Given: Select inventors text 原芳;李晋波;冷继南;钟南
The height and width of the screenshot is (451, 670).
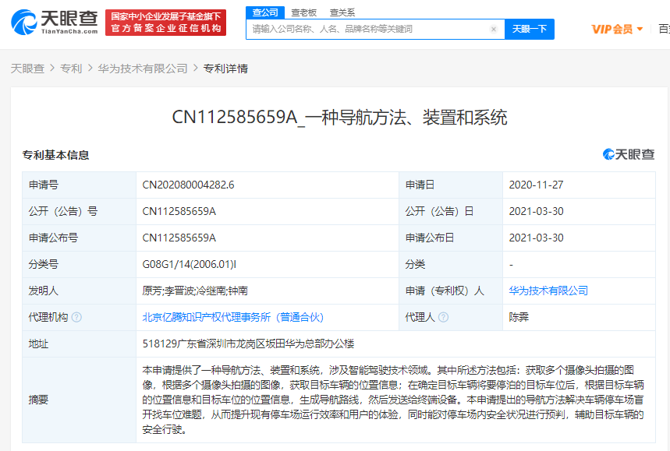Looking at the screenshot, I should pyautogui.click(x=195, y=291).
